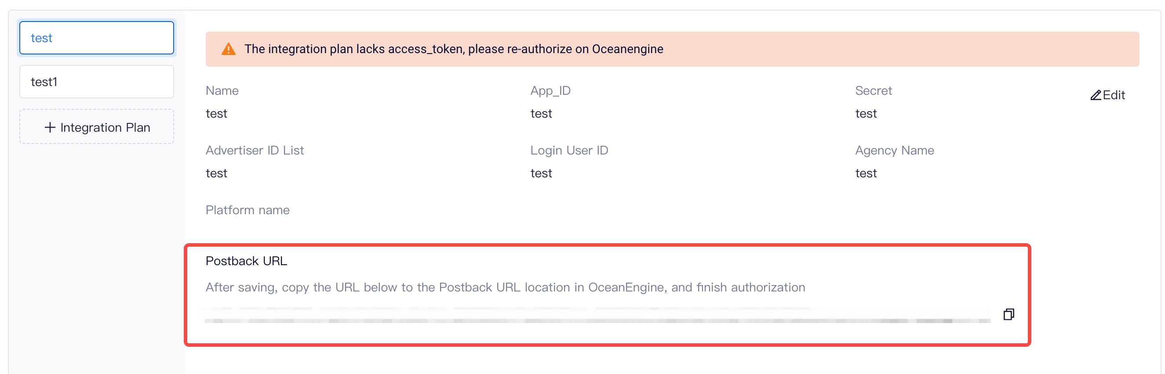Click the access_token re-authorize alert message
Viewport: 1165px width, 374px height.
click(453, 49)
